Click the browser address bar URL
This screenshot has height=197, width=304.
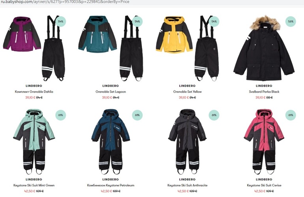(65, 2)
